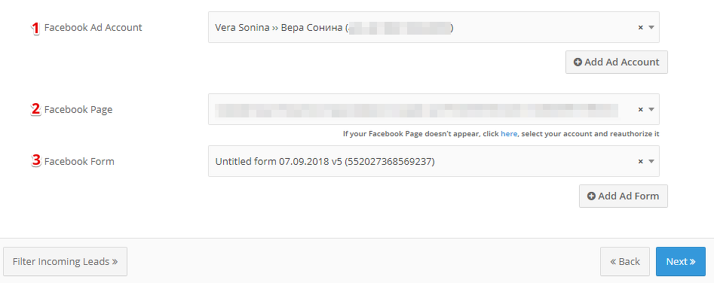Go Back to the previous step
This screenshot has height=283, width=714.
[625, 262]
